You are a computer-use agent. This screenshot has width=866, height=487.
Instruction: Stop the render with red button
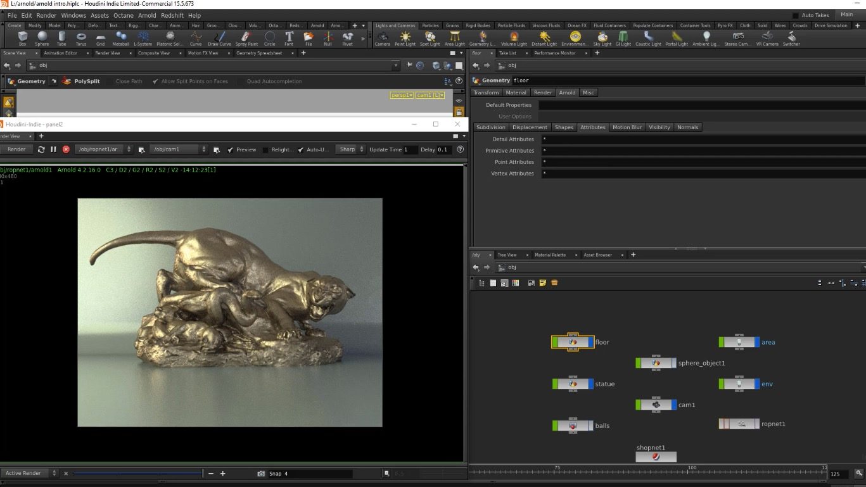(x=66, y=149)
